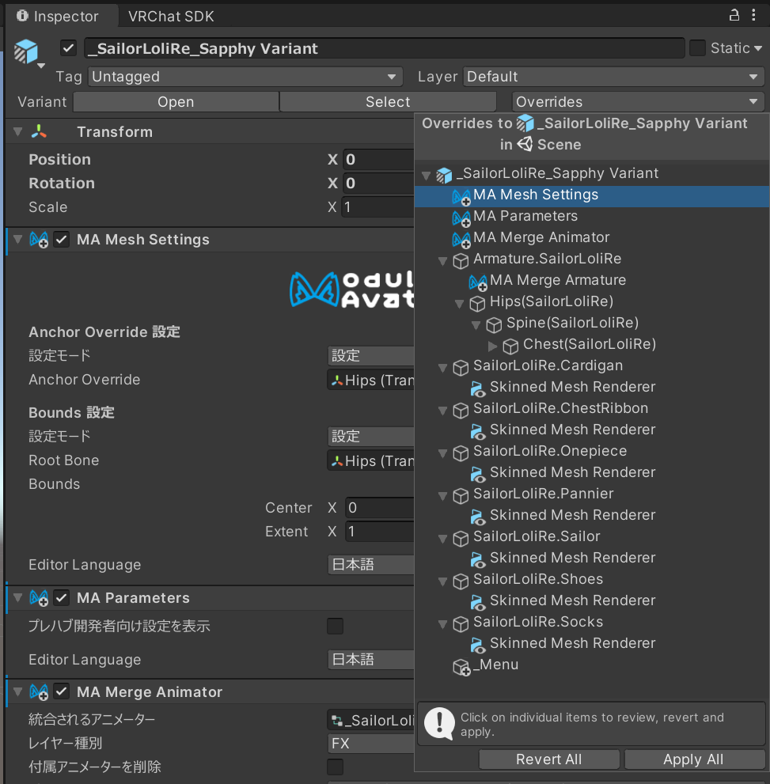This screenshot has width=770, height=784.
Task: Click MA Mesh Settings component icon in Inspector
Action: pyautogui.click(x=39, y=240)
